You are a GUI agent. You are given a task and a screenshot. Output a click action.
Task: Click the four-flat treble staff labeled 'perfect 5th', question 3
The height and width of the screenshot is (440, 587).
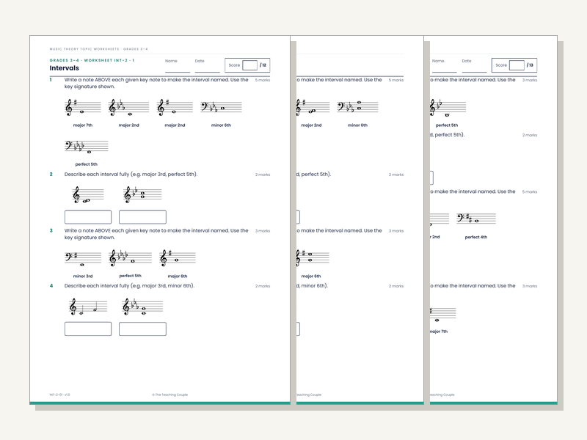[131, 258]
